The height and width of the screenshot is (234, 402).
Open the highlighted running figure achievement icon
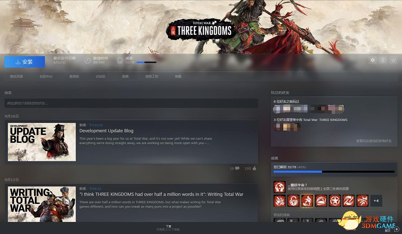click(x=307, y=201)
